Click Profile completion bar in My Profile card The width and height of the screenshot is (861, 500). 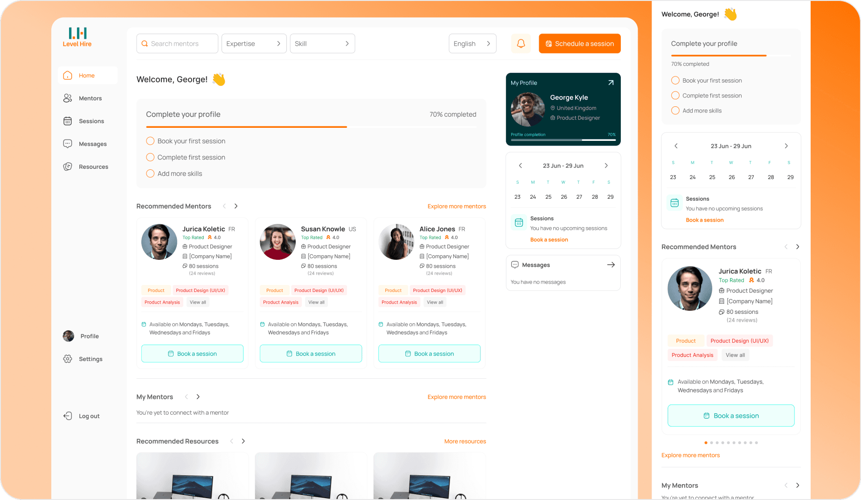pos(563,140)
